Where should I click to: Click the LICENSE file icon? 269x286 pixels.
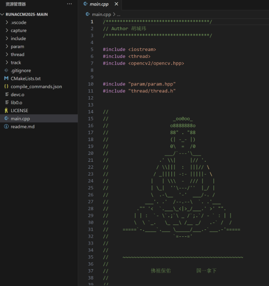tap(6, 110)
